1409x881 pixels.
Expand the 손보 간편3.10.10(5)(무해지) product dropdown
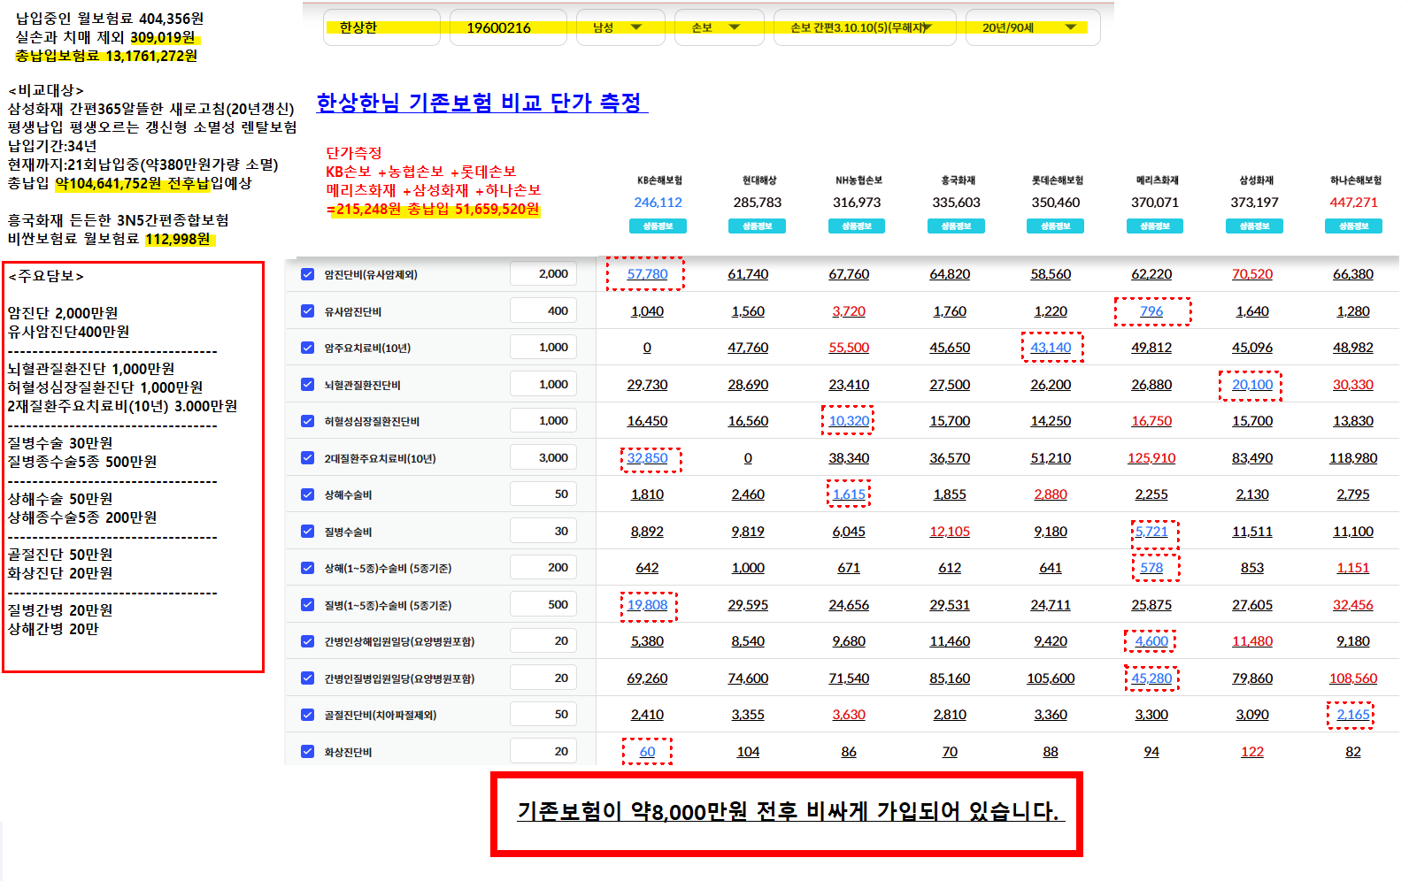coord(865,27)
